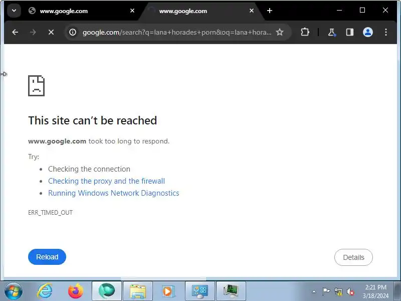Click the 'This site can't be reached' heading
The width and height of the screenshot is (401, 301).
93,120
